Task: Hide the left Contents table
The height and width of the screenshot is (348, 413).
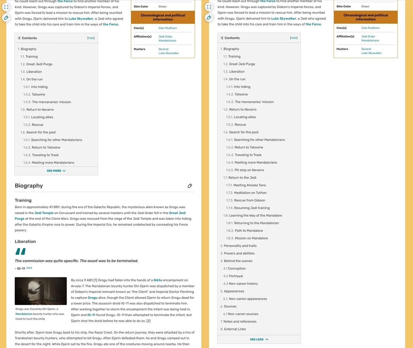Action: coord(91,38)
